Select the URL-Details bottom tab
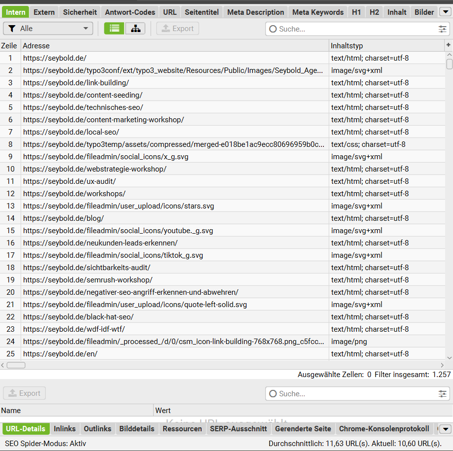 (x=26, y=429)
